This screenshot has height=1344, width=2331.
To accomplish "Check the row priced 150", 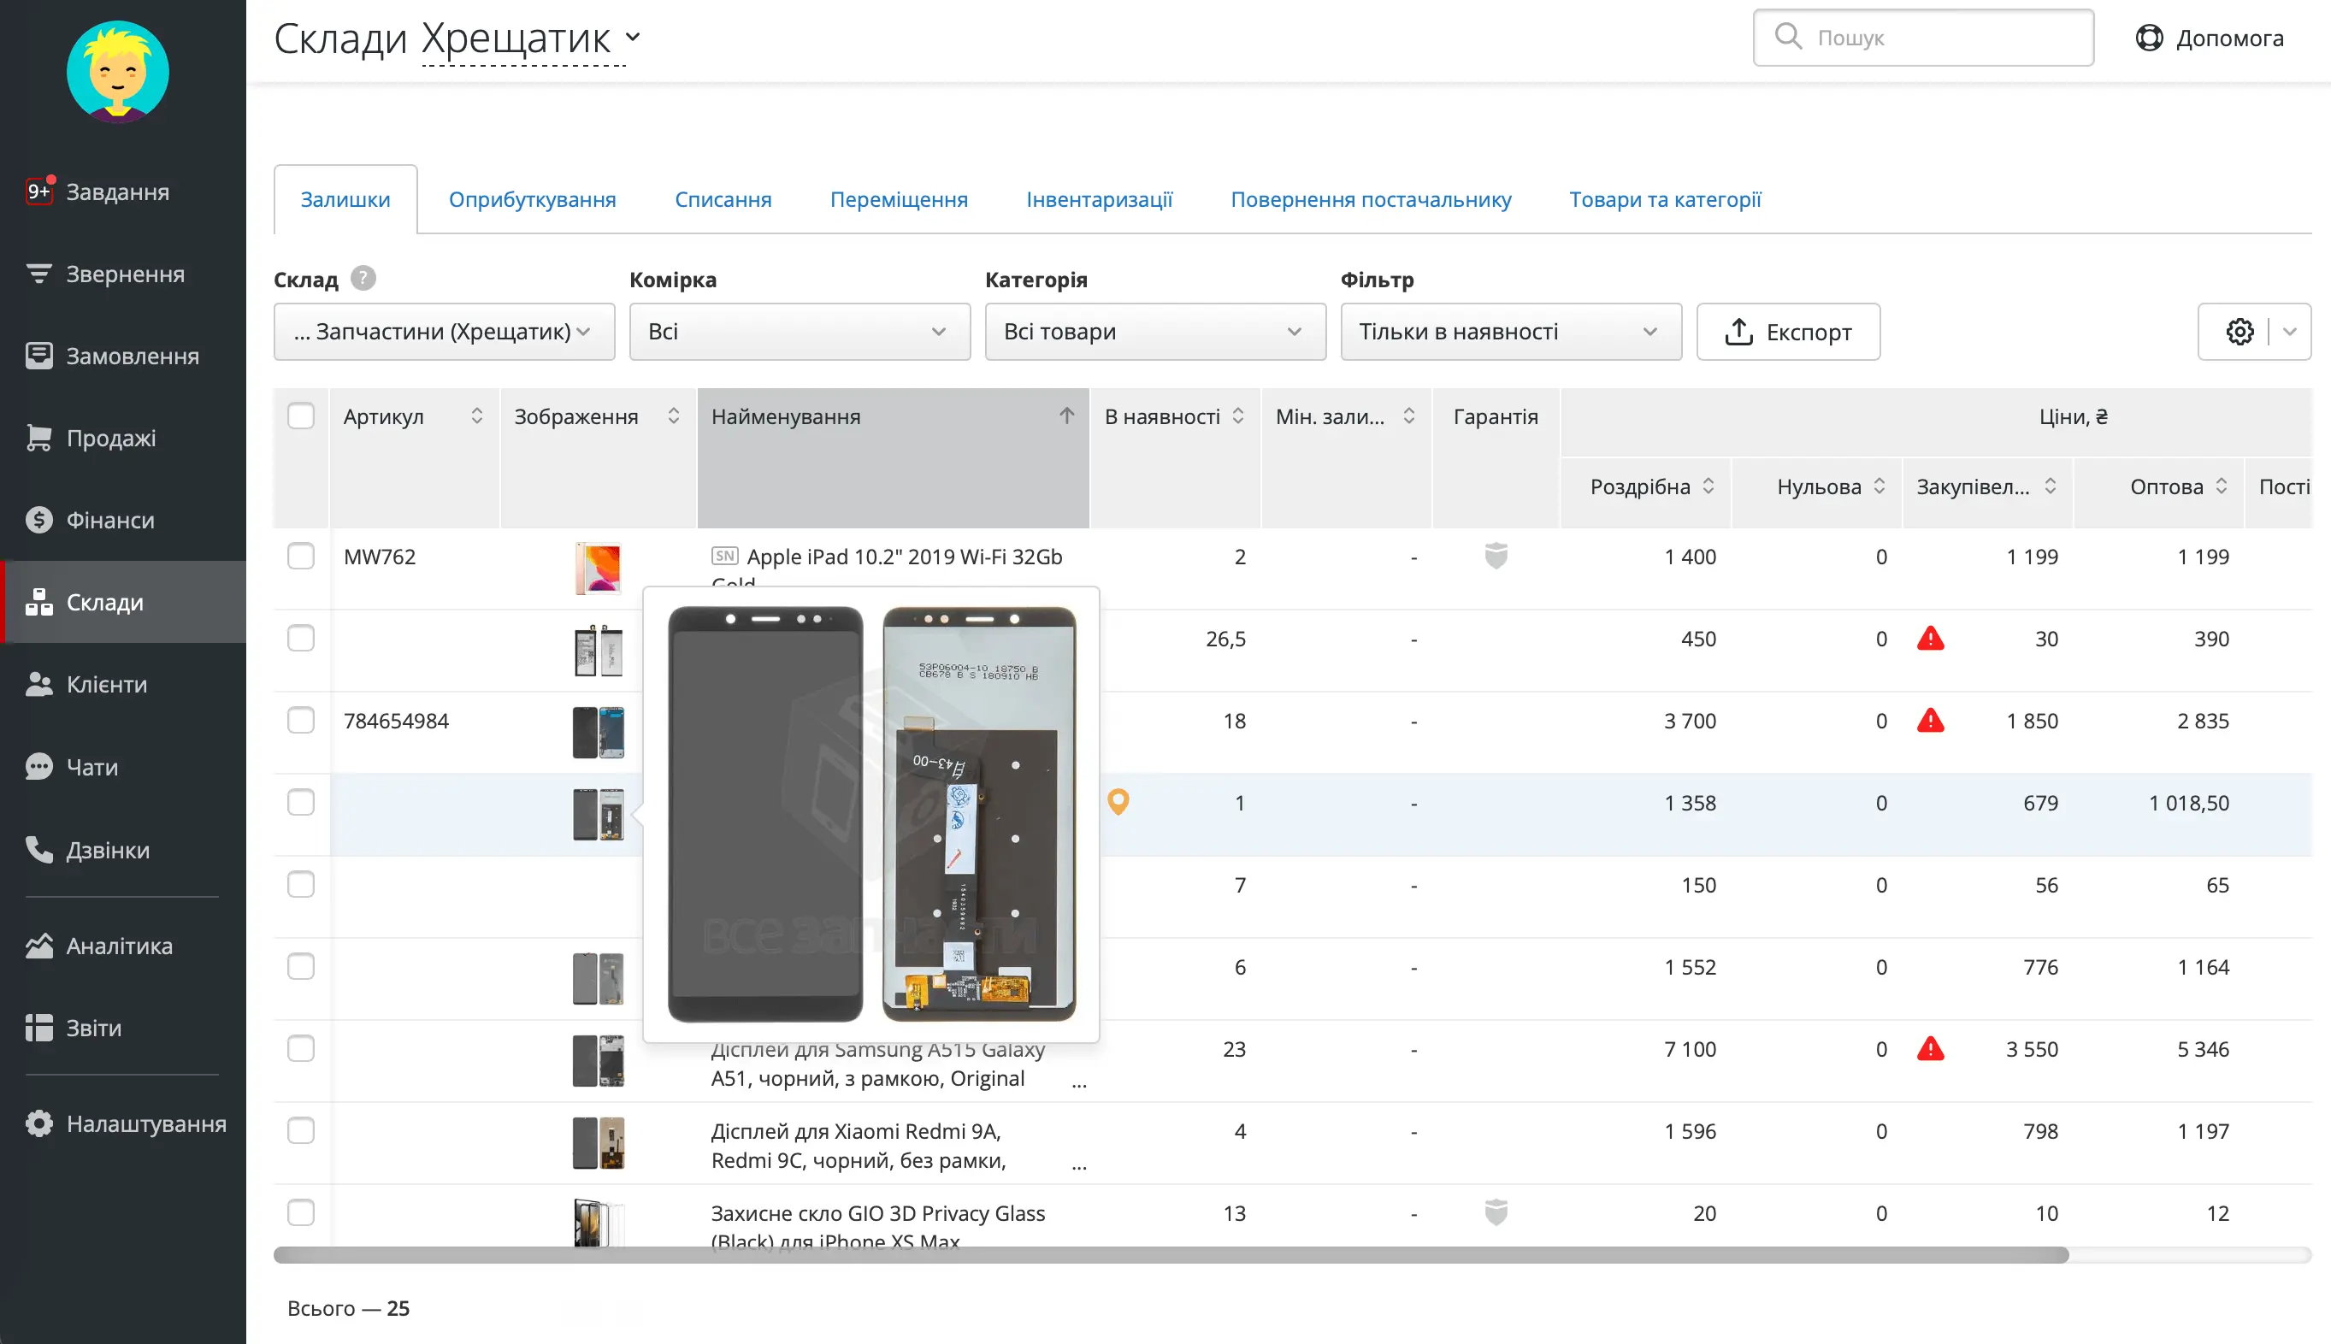I will [301, 884].
